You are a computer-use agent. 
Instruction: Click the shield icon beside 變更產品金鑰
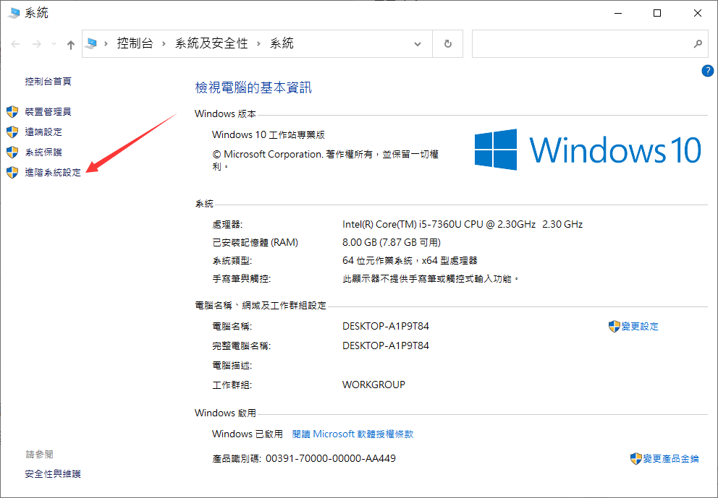pyautogui.click(x=635, y=458)
